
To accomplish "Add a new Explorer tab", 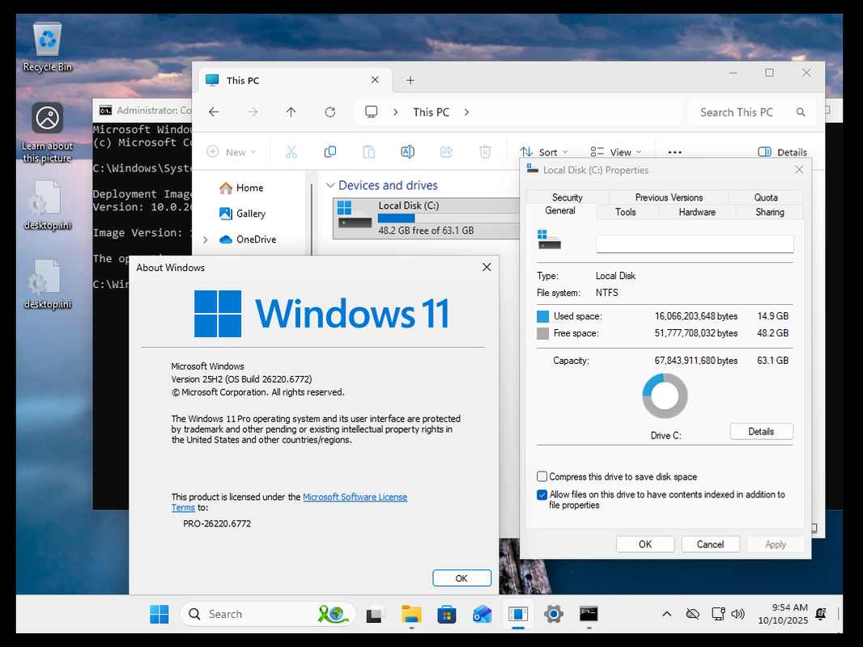I will (410, 80).
